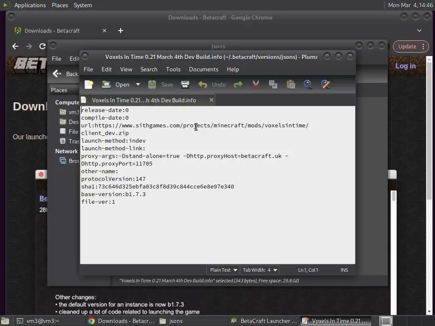
Task: Print the document via printer icon
Action: click(x=185, y=84)
